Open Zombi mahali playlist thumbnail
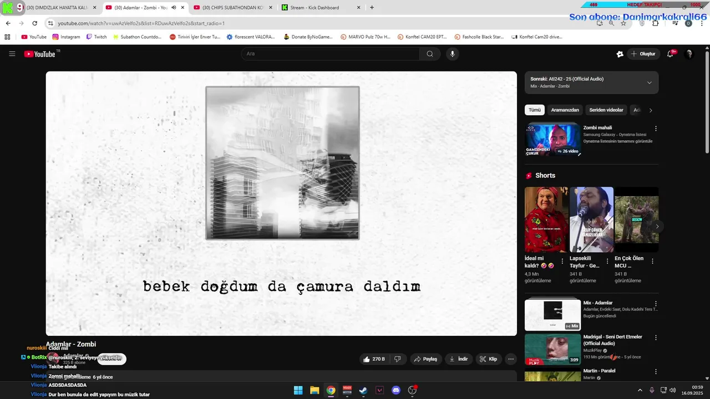Viewport: 710px width, 399px height. (x=552, y=140)
